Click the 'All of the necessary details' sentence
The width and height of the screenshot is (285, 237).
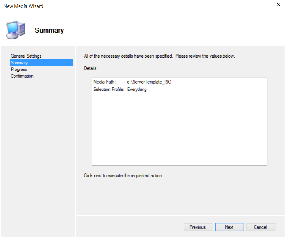pyautogui.click(x=128, y=56)
